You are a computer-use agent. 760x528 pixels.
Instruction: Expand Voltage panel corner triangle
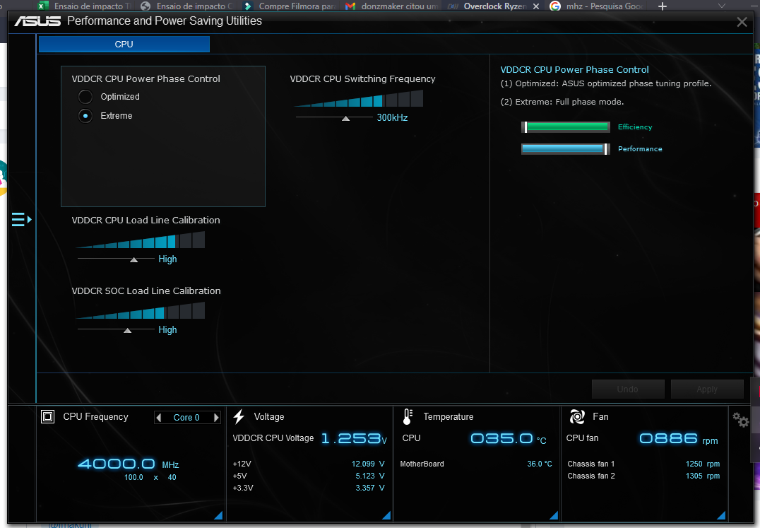pos(386,515)
